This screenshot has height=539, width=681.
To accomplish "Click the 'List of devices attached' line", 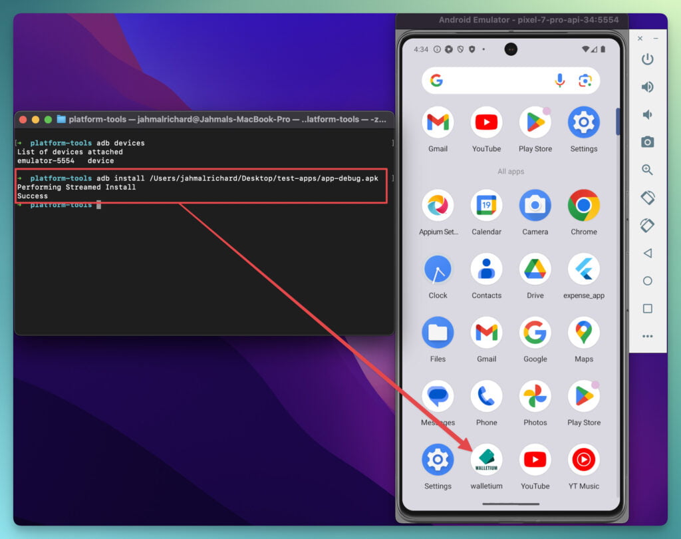I will click(x=70, y=152).
